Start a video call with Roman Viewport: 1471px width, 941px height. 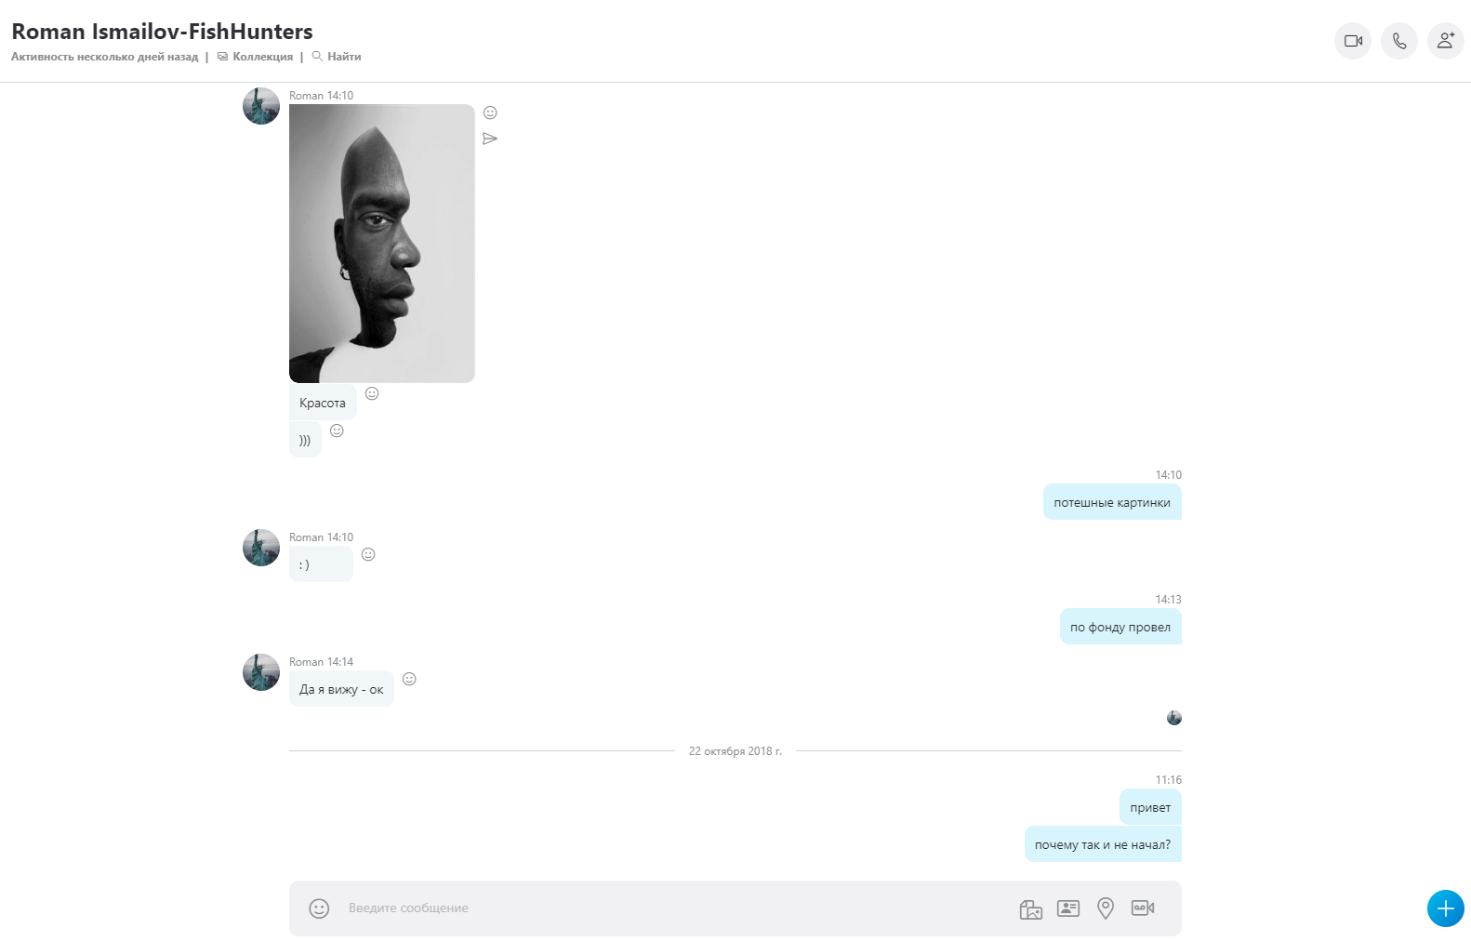point(1353,41)
